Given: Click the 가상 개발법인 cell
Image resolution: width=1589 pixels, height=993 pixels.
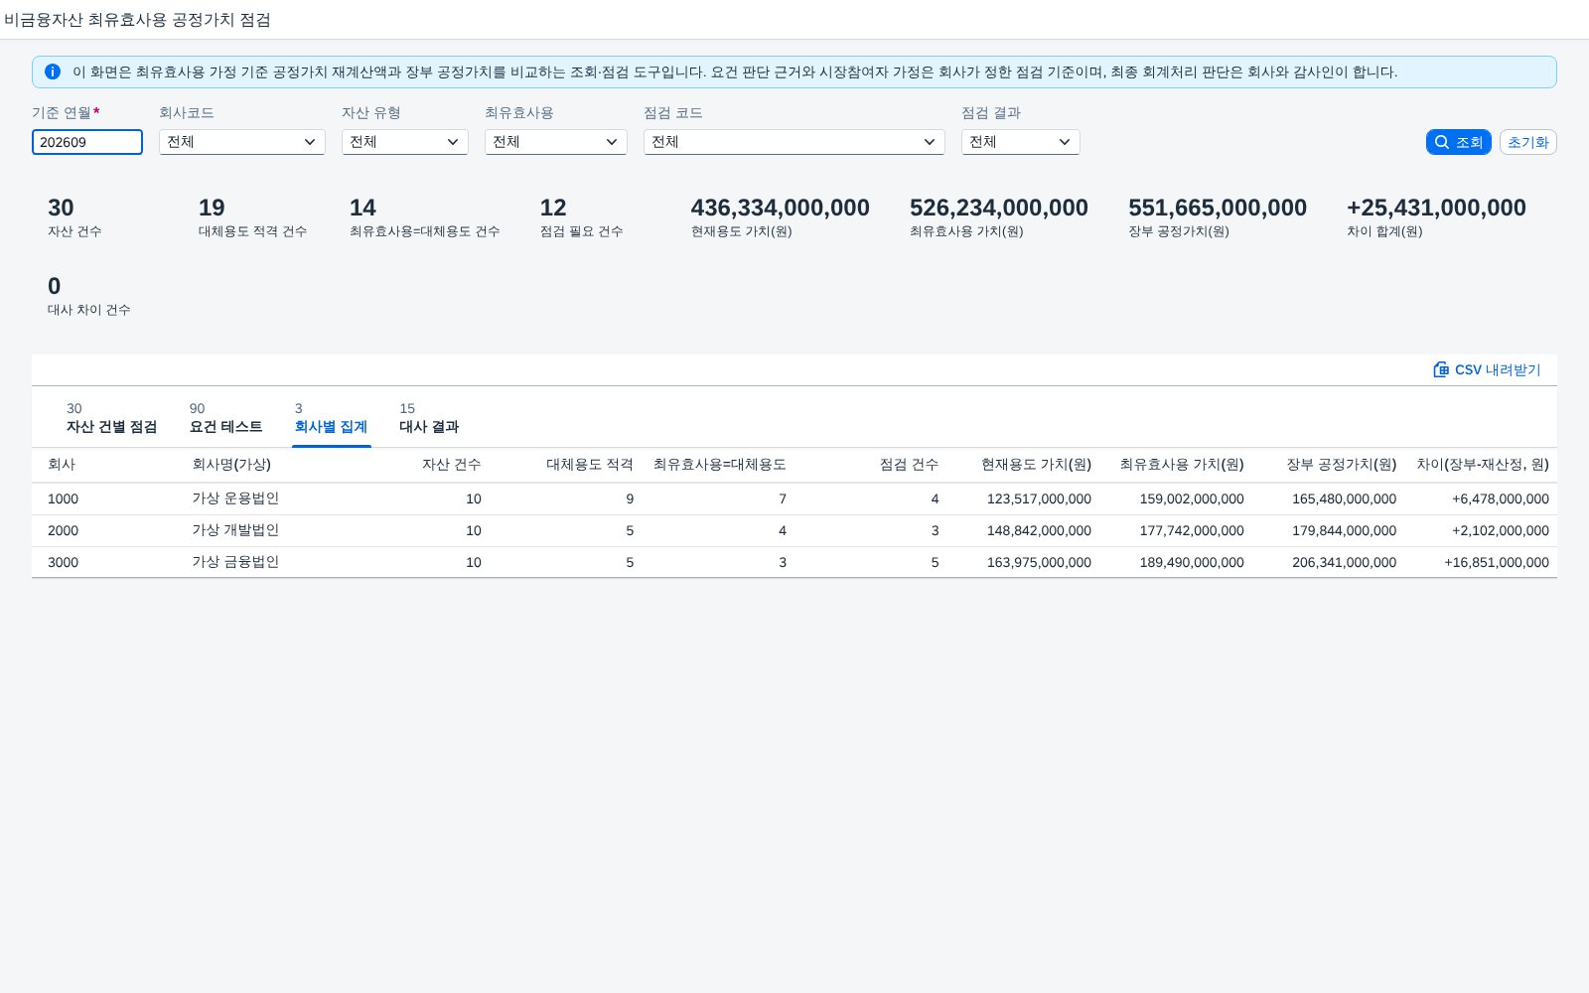Looking at the screenshot, I should [x=235, y=530].
